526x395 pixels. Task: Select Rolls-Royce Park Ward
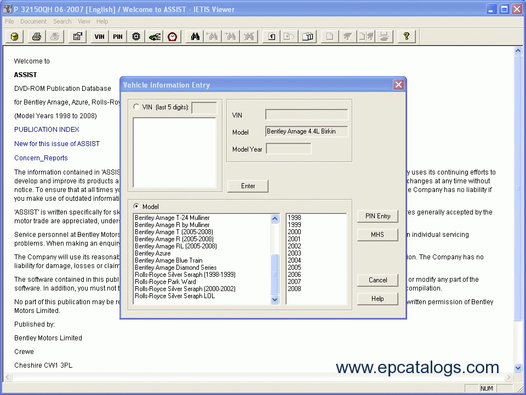coord(165,282)
